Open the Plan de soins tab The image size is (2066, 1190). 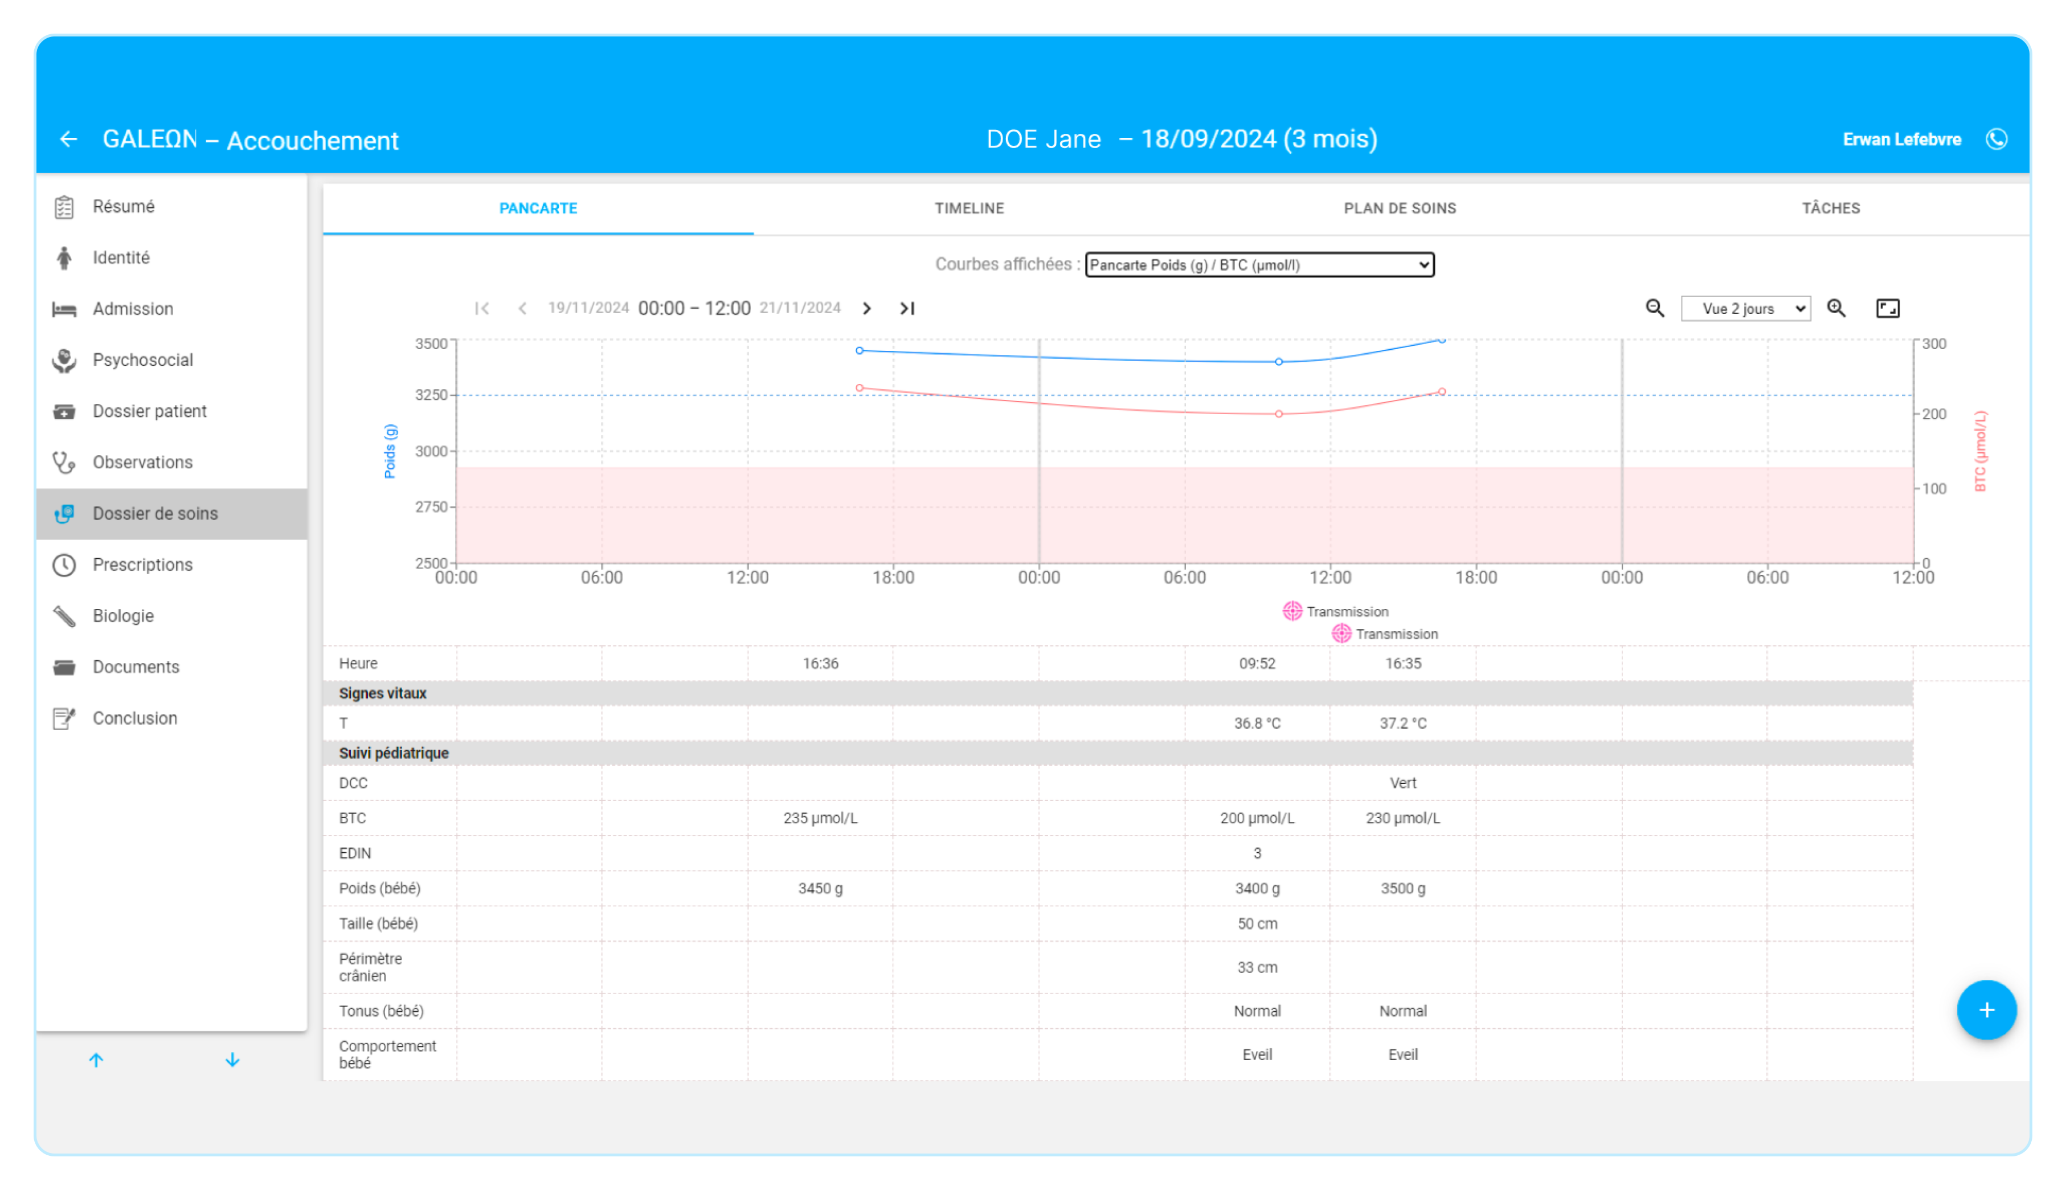(x=1400, y=208)
